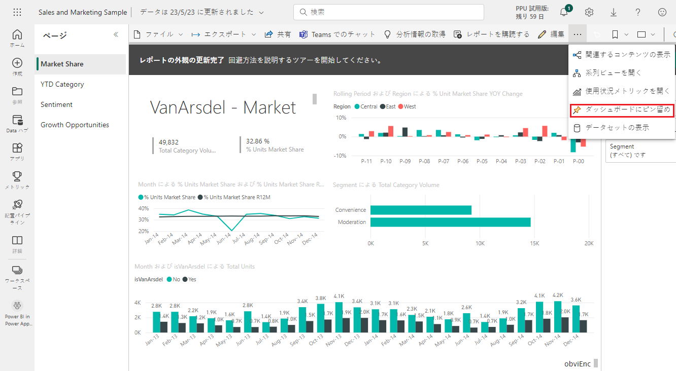Image resolution: width=676 pixels, height=371 pixels.
Task: Click the view rectangle icon in toolbar
Action: point(641,34)
